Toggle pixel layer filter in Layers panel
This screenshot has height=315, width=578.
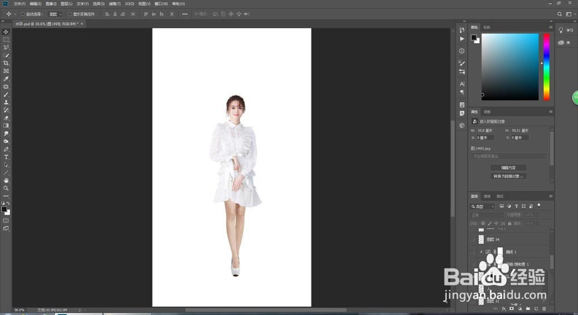(x=502, y=206)
